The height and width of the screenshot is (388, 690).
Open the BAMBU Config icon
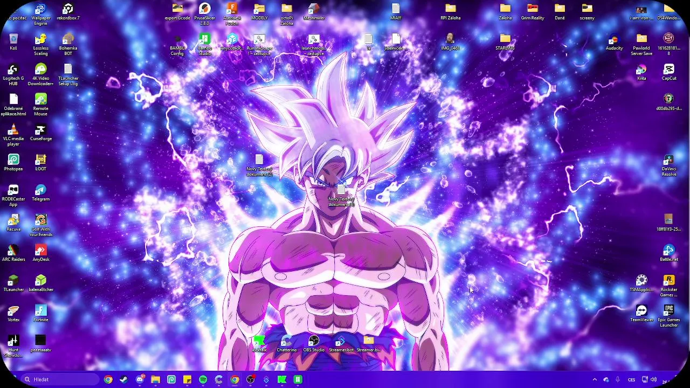[x=177, y=45]
